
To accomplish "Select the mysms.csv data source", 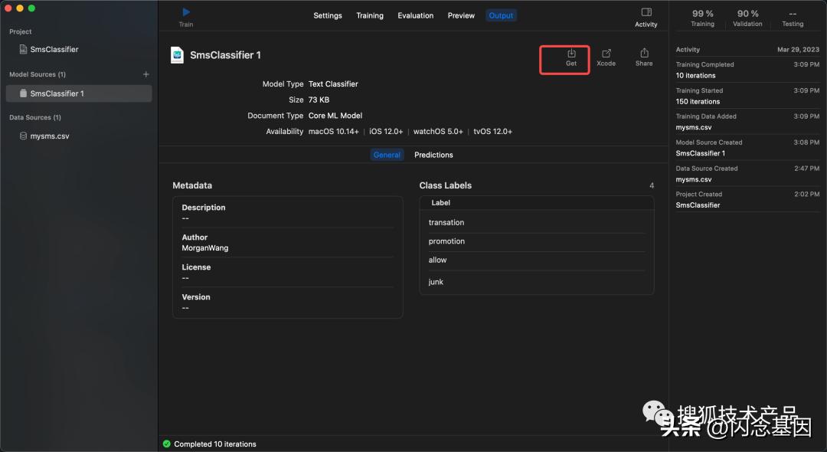I will click(x=49, y=136).
